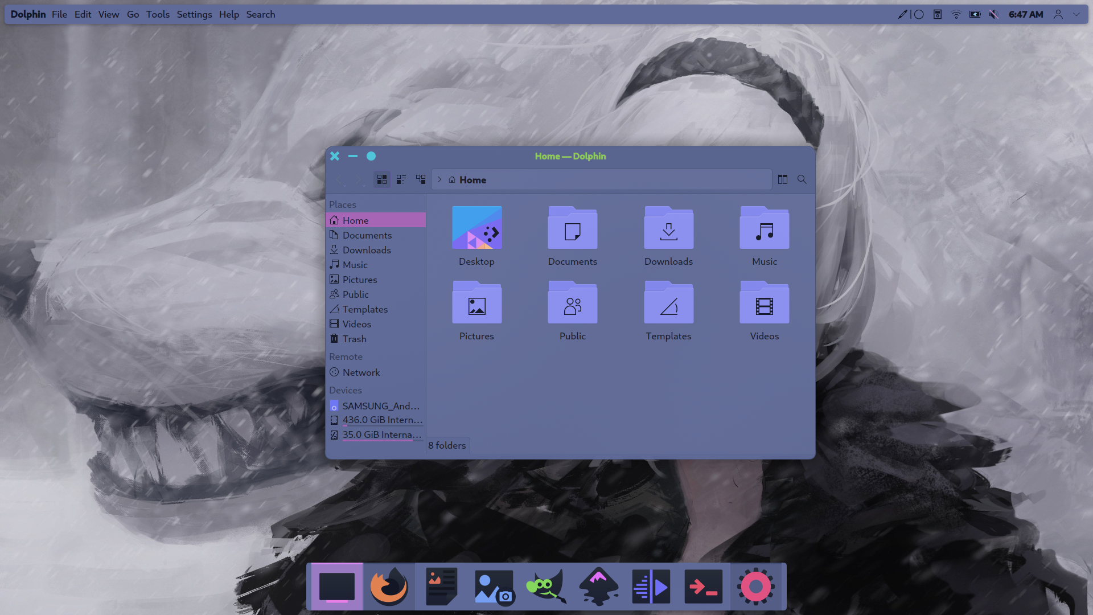The image size is (1093, 615).
Task: Open the system settings gear in dock
Action: (756, 587)
